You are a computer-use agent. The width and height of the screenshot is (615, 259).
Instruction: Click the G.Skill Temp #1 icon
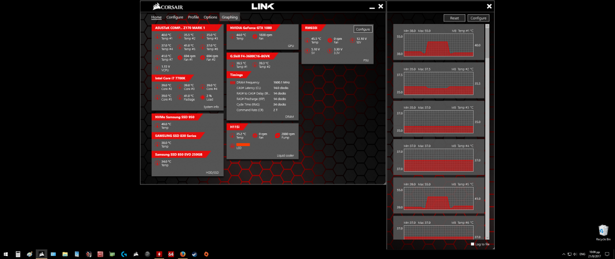(232, 65)
